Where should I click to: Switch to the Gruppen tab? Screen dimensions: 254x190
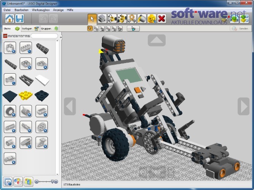tap(49, 28)
